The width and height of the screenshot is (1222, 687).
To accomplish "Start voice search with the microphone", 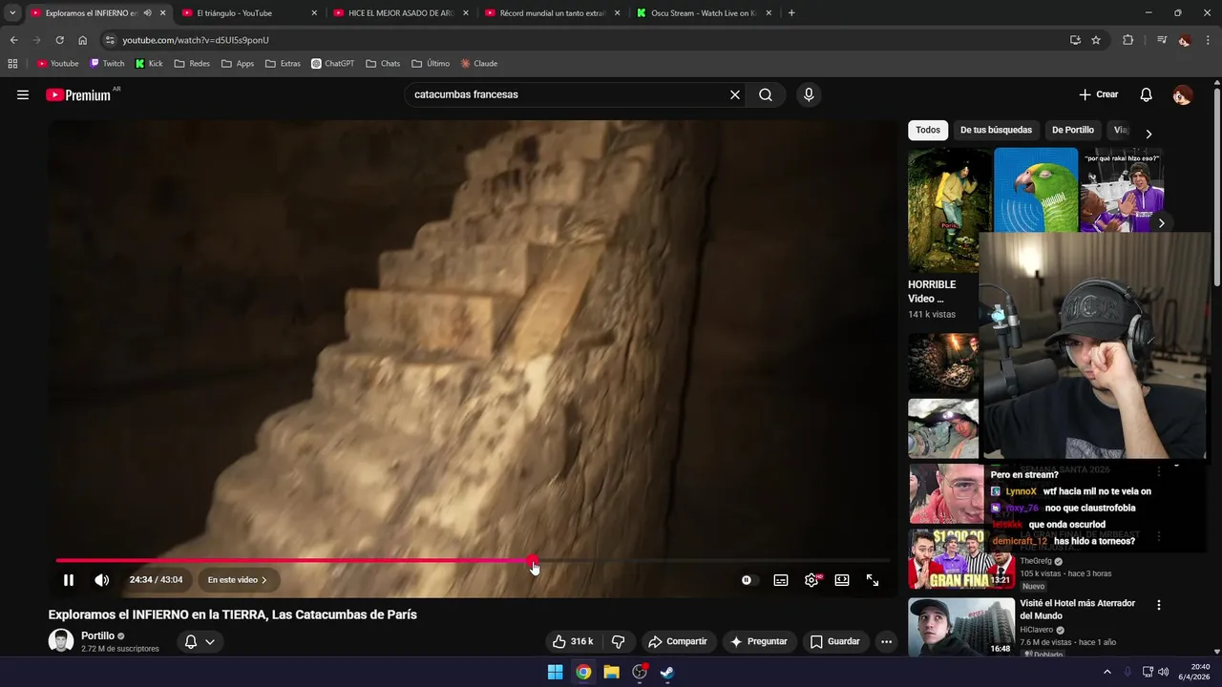I will pos(809,94).
